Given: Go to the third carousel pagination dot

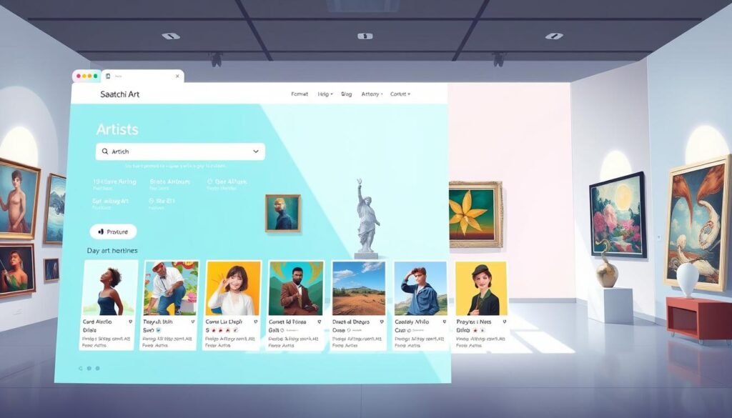Looking at the screenshot, I should click(97, 369).
